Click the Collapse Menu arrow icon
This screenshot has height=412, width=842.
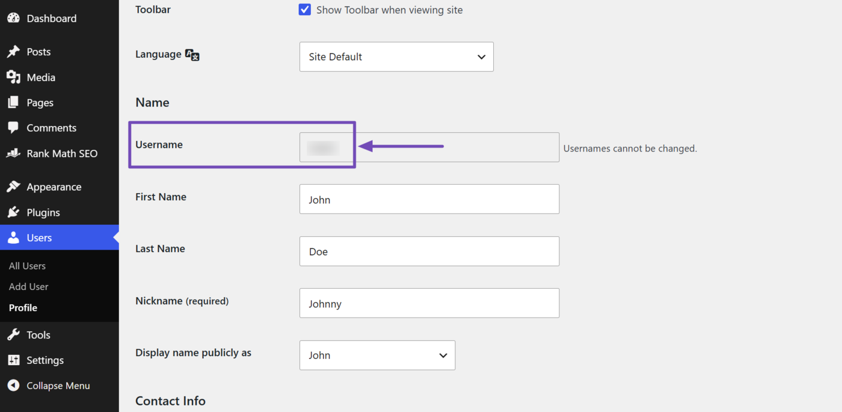pyautogui.click(x=13, y=386)
